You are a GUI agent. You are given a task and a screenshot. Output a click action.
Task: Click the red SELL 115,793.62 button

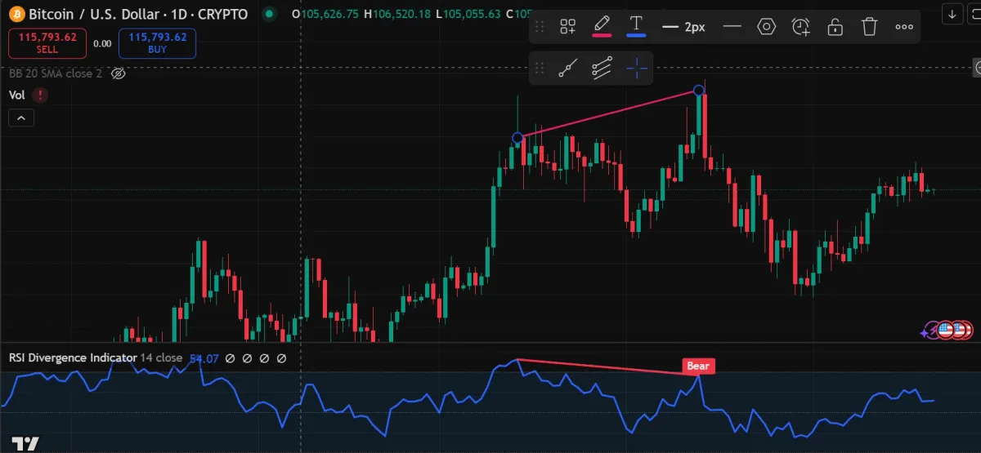47,43
